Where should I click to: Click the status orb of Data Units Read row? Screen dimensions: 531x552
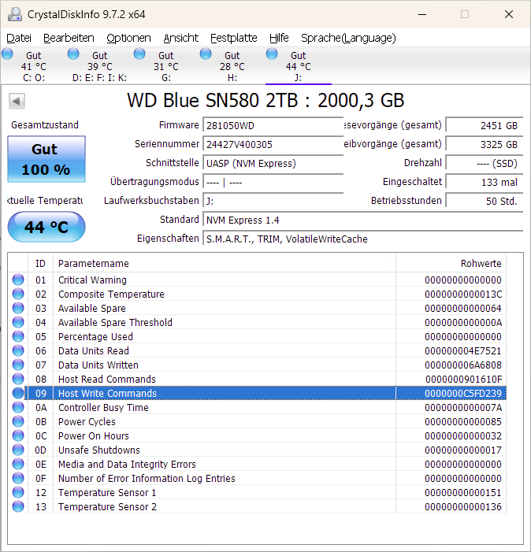click(18, 350)
